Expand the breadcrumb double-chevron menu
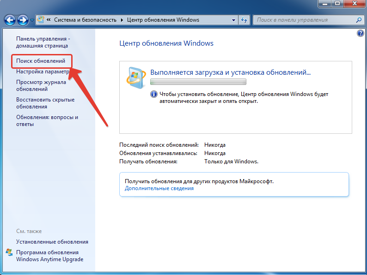367x275 pixels. [x=49, y=20]
